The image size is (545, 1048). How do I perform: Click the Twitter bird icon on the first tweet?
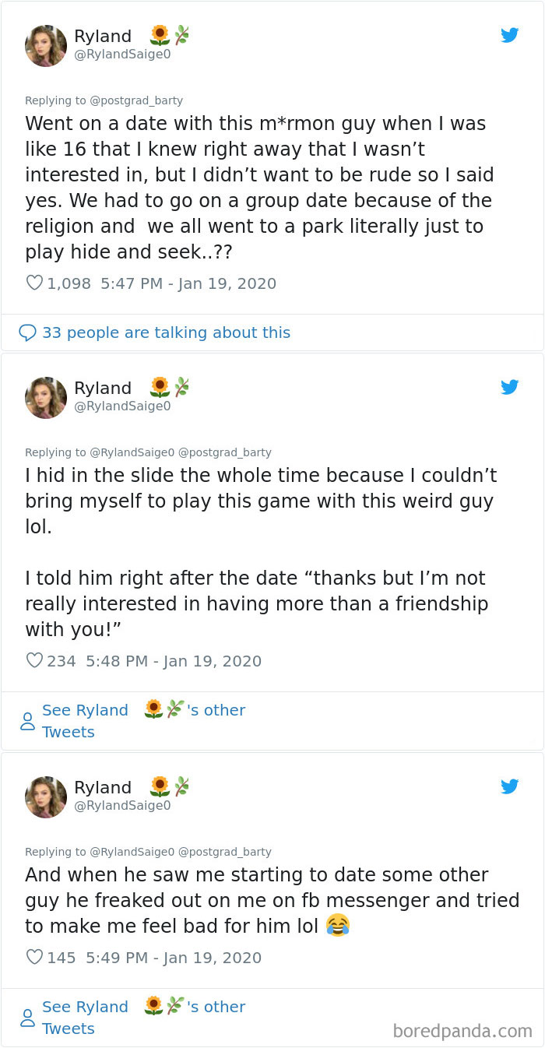pyautogui.click(x=510, y=35)
